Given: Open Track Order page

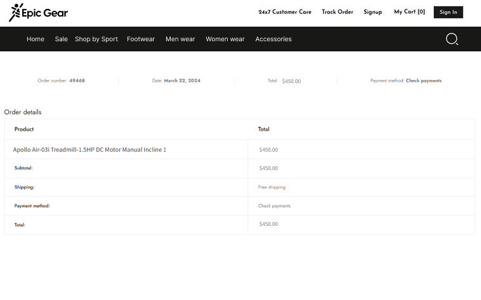Looking at the screenshot, I should coord(337,12).
